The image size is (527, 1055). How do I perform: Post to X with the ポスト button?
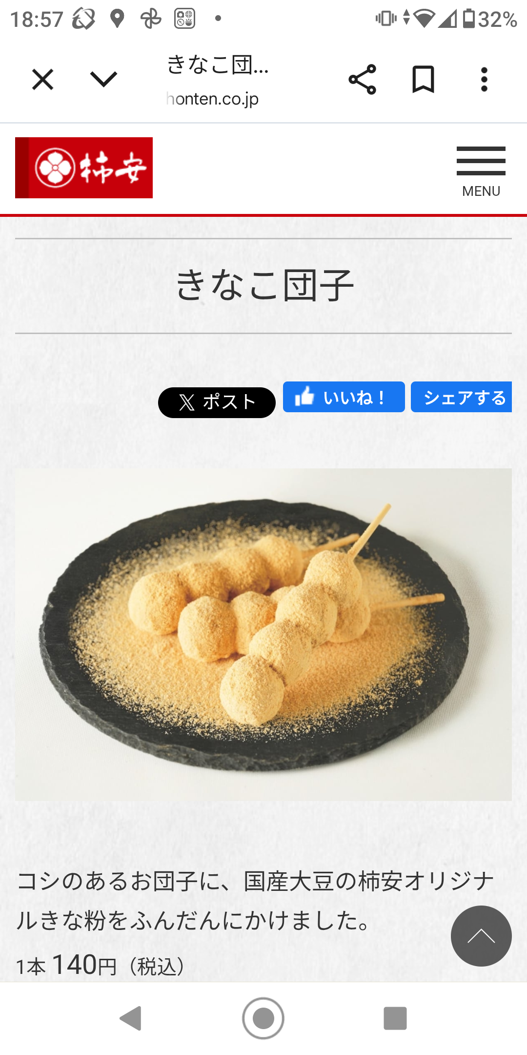[217, 402]
